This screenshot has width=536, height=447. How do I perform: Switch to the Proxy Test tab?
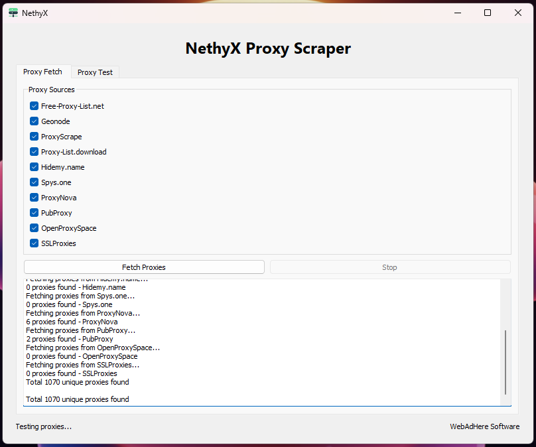tap(95, 72)
